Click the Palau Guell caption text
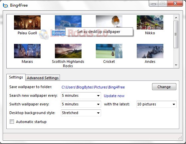186x144 pixels. (x=27, y=33)
